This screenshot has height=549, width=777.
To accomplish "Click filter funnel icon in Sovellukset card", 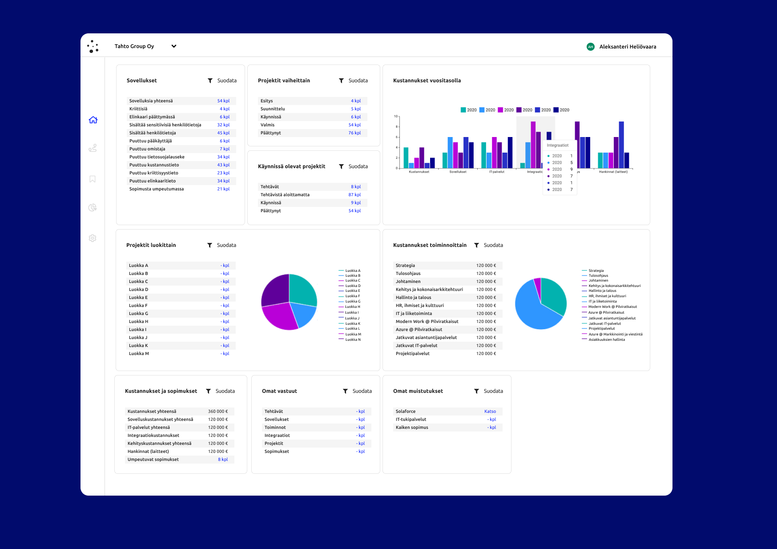I will [210, 81].
